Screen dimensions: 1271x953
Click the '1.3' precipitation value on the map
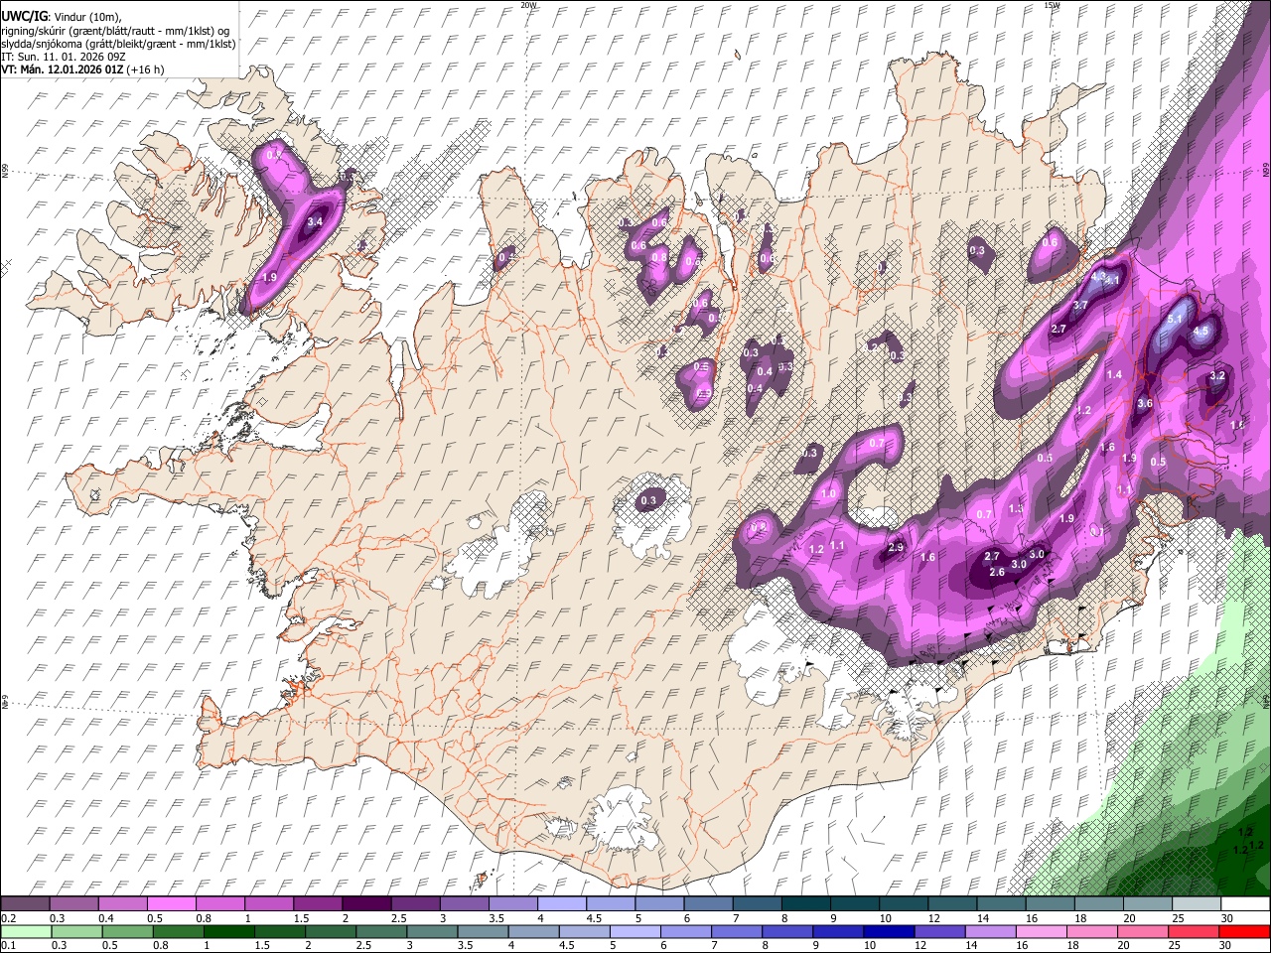tap(1016, 508)
